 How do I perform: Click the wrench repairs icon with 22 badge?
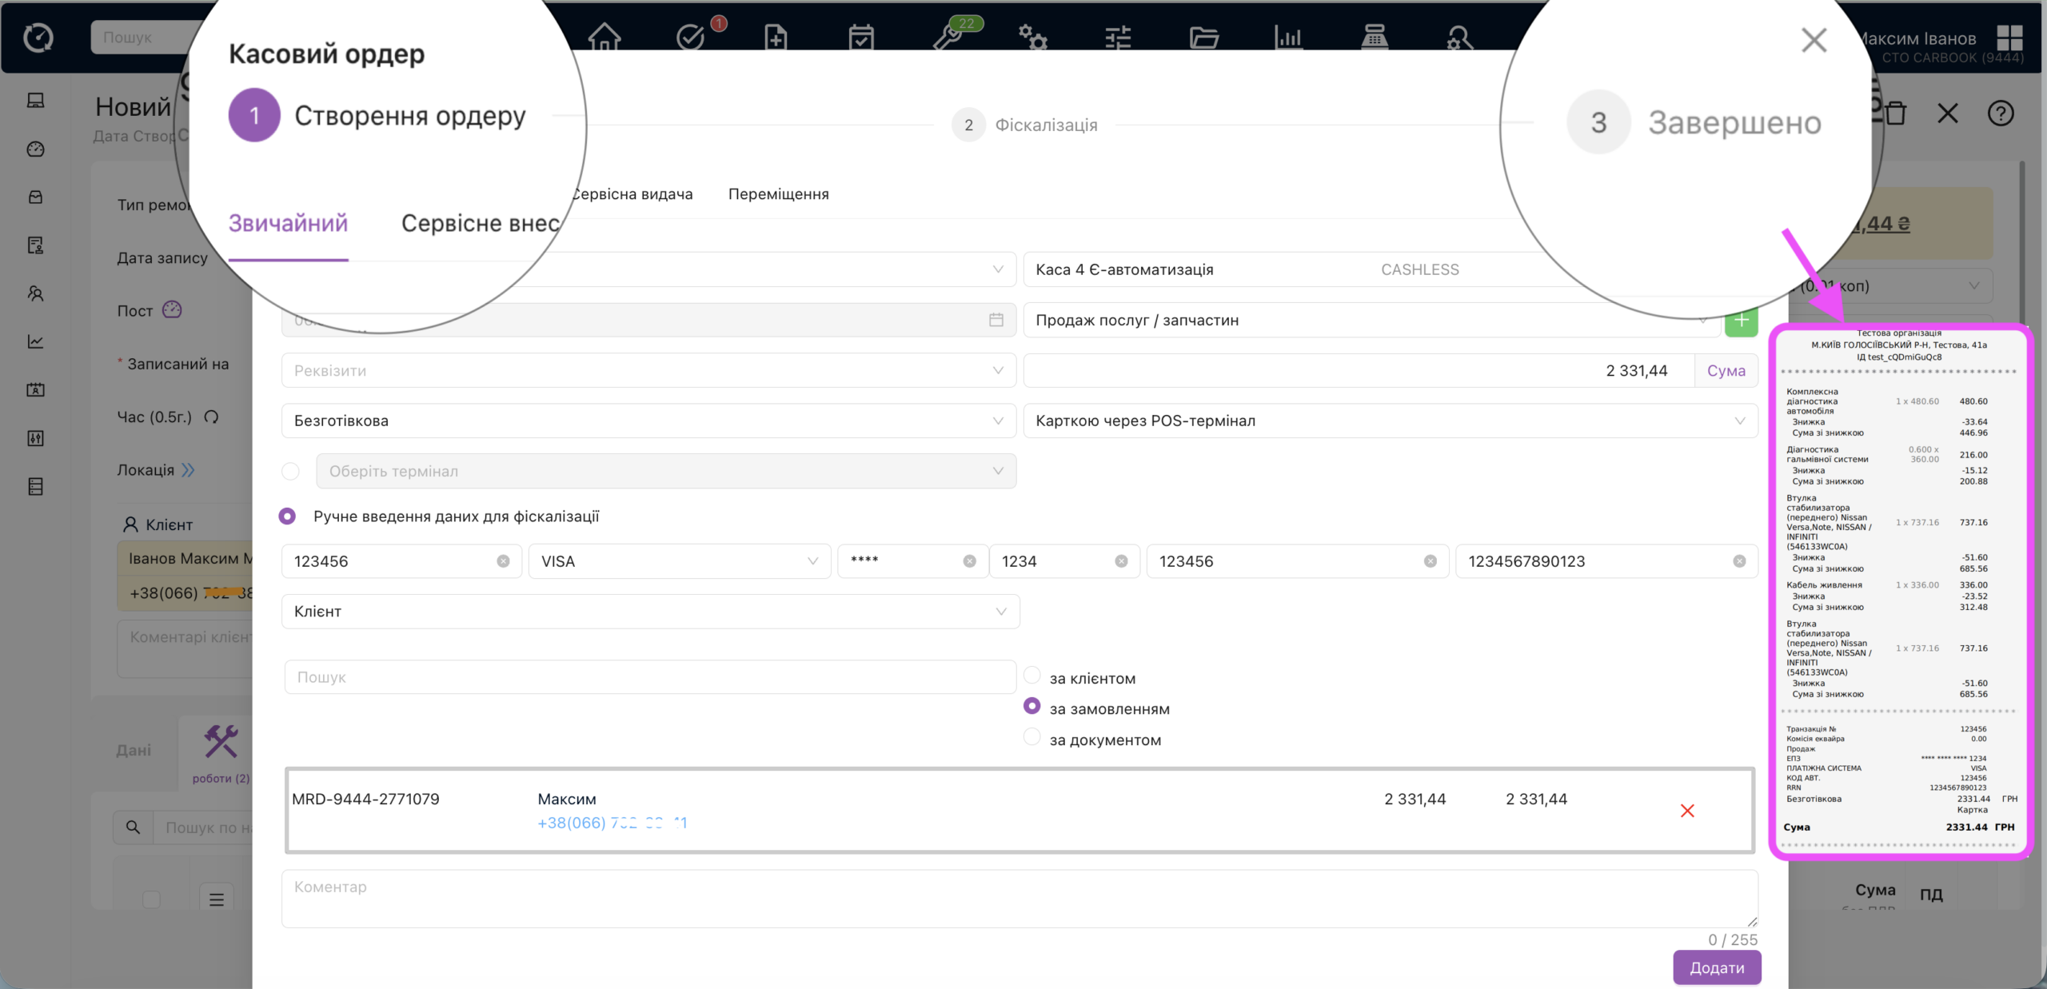point(948,37)
